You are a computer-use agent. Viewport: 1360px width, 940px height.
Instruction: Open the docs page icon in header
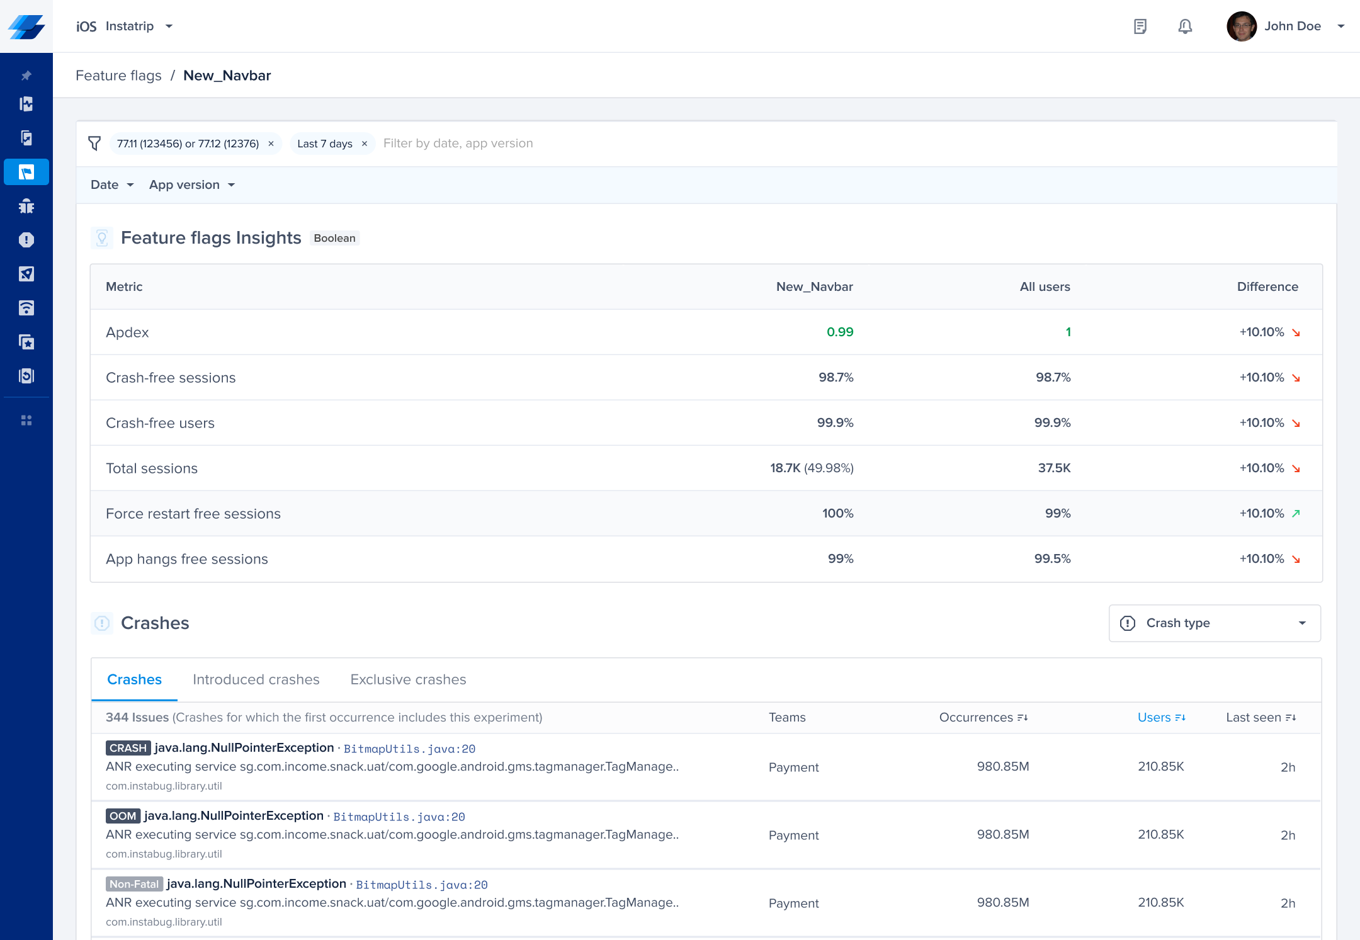point(1140,26)
